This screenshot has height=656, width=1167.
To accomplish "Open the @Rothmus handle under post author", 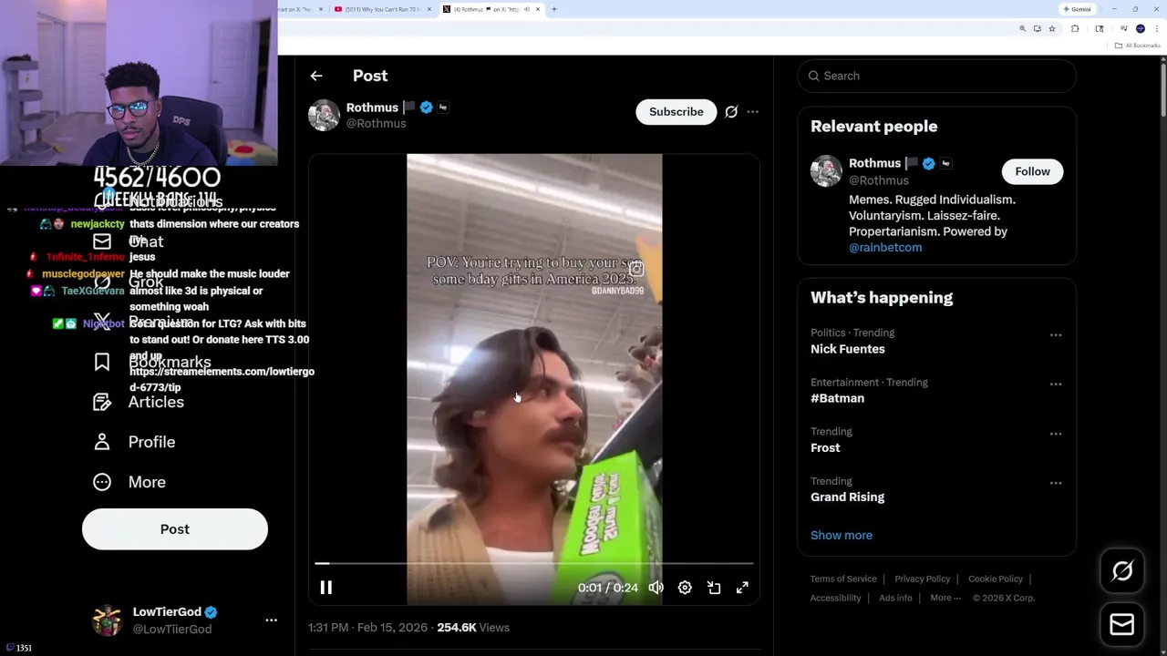I will [x=376, y=124].
